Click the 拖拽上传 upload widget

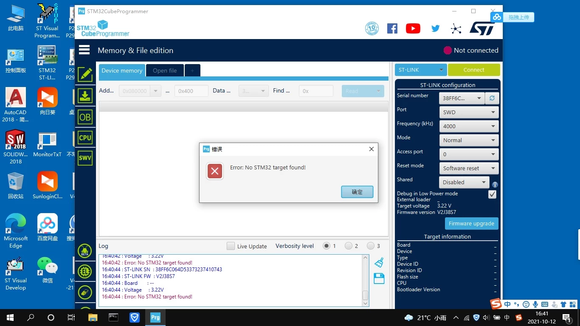(x=512, y=17)
